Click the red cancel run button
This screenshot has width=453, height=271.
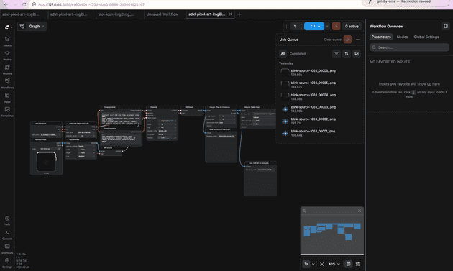point(336,27)
